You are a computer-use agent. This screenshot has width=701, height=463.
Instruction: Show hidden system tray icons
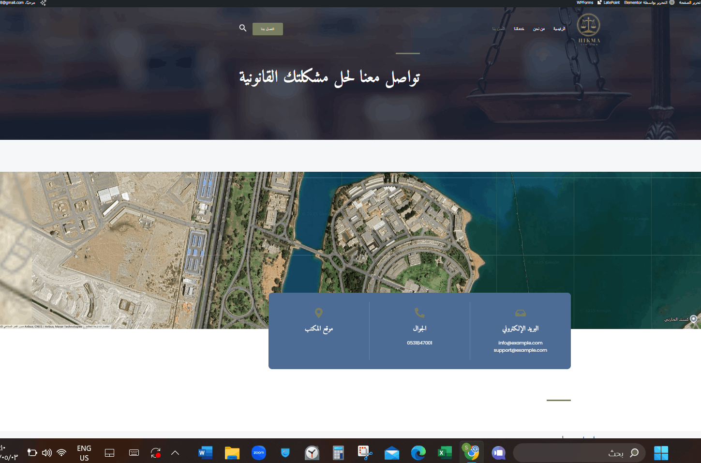coord(175,453)
